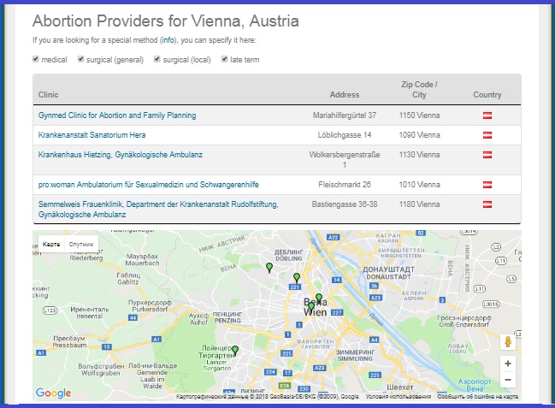Viewport: 555px width, 408px height.
Task: Open Krankenhaus Hietzing Gynäkologische Ambulanz link
Action: (x=121, y=155)
